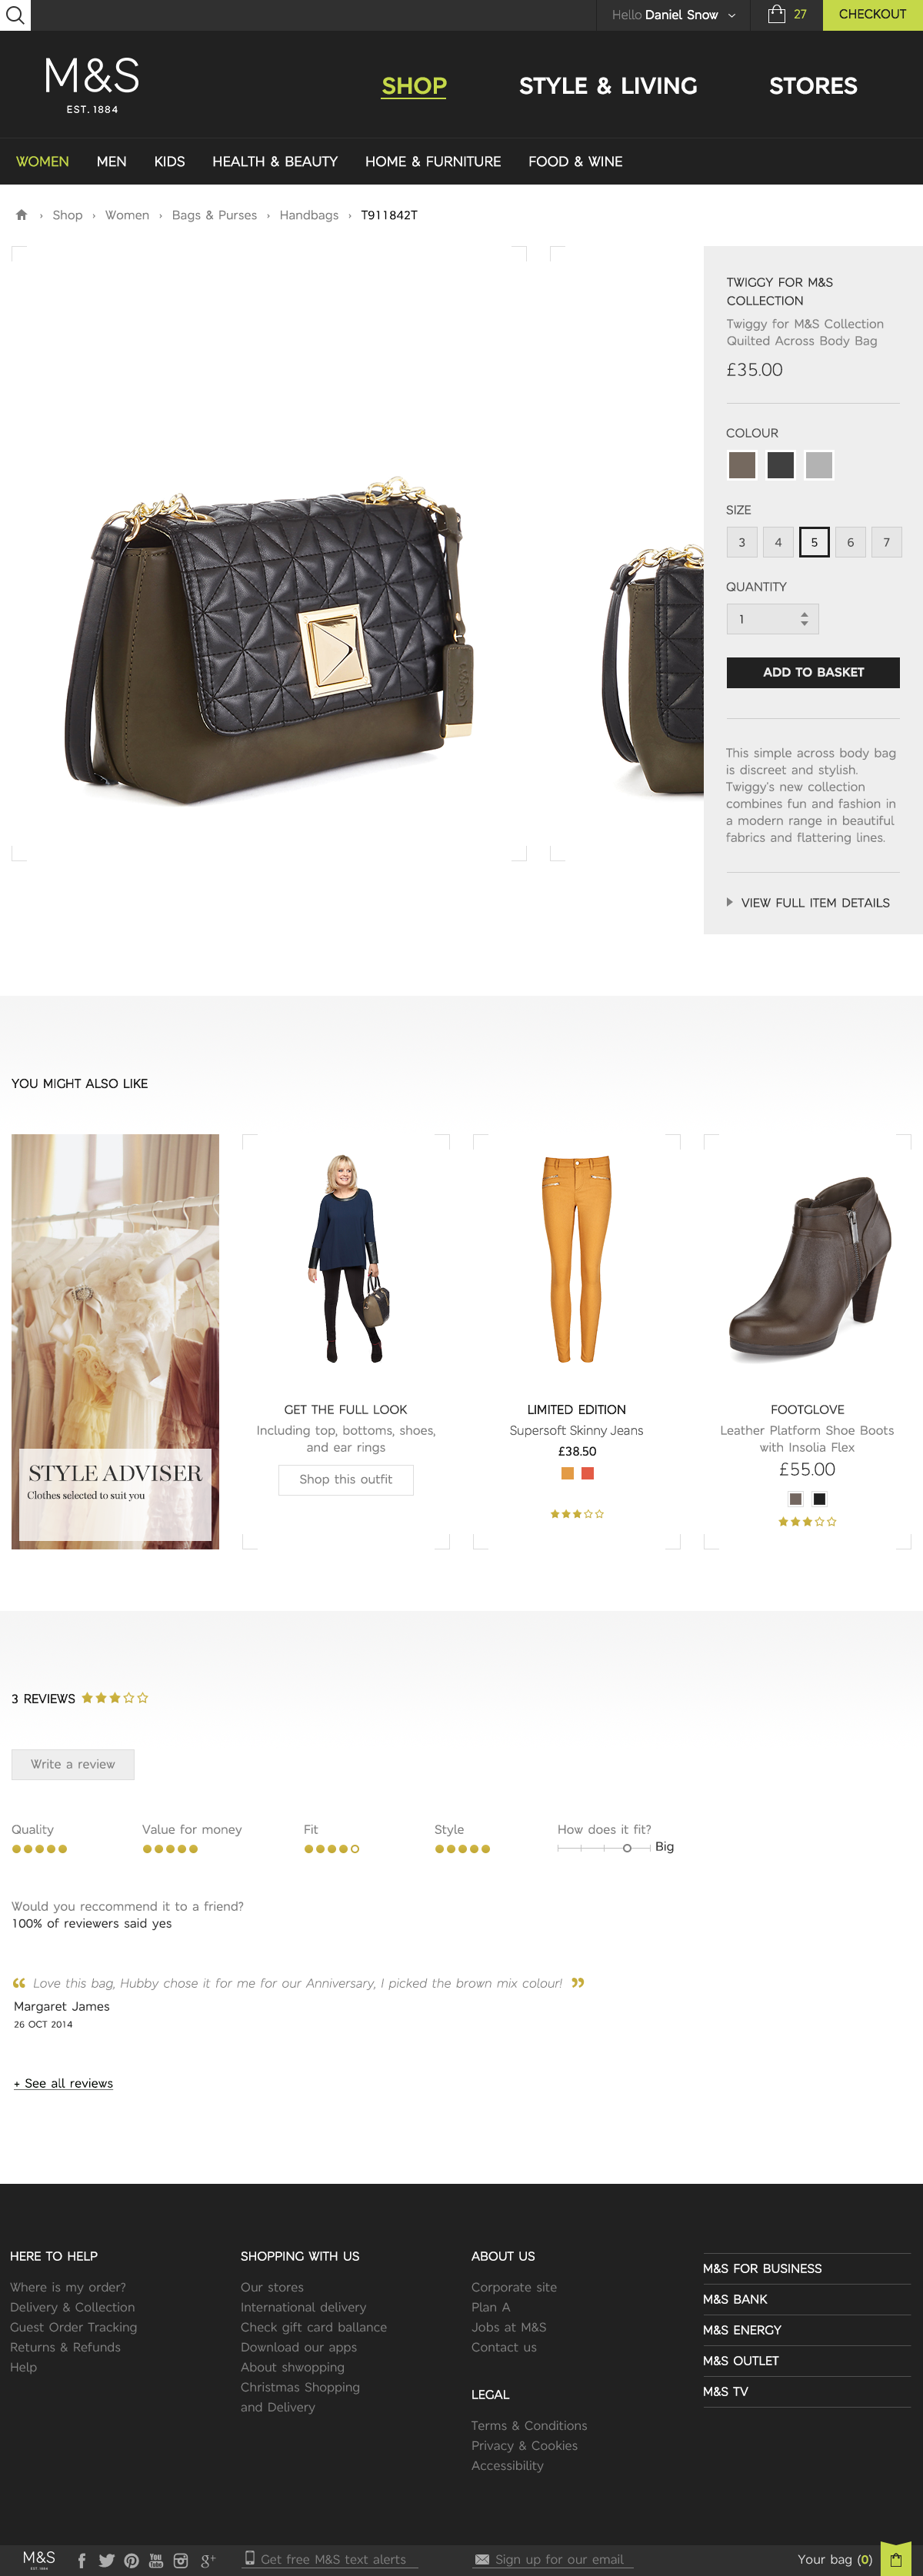Choose size 3 for the bag
923x2576 pixels.
pyautogui.click(x=741, y=542)
